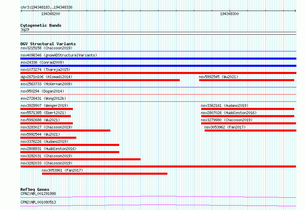This screenshot has height=210, width=306.
Task: Select the magenta CPN2 NM_001291988 gene line
Action: (x=158, y=197)
